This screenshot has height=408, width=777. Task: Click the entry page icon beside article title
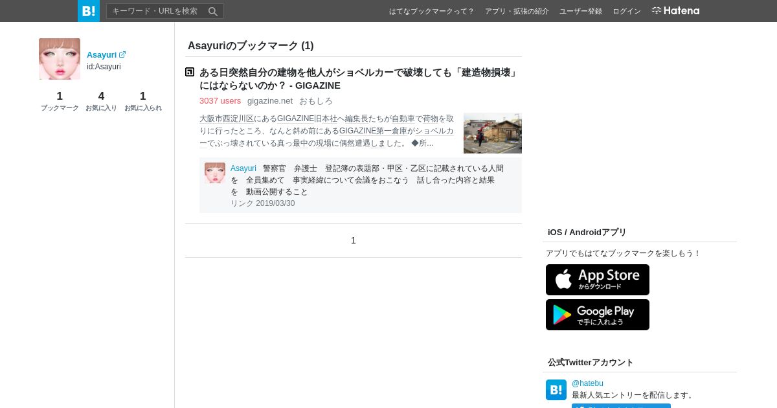[x=190, y=72]
